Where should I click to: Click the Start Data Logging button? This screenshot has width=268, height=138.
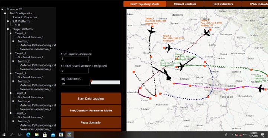pyautogui.click(x=91, y=98)
